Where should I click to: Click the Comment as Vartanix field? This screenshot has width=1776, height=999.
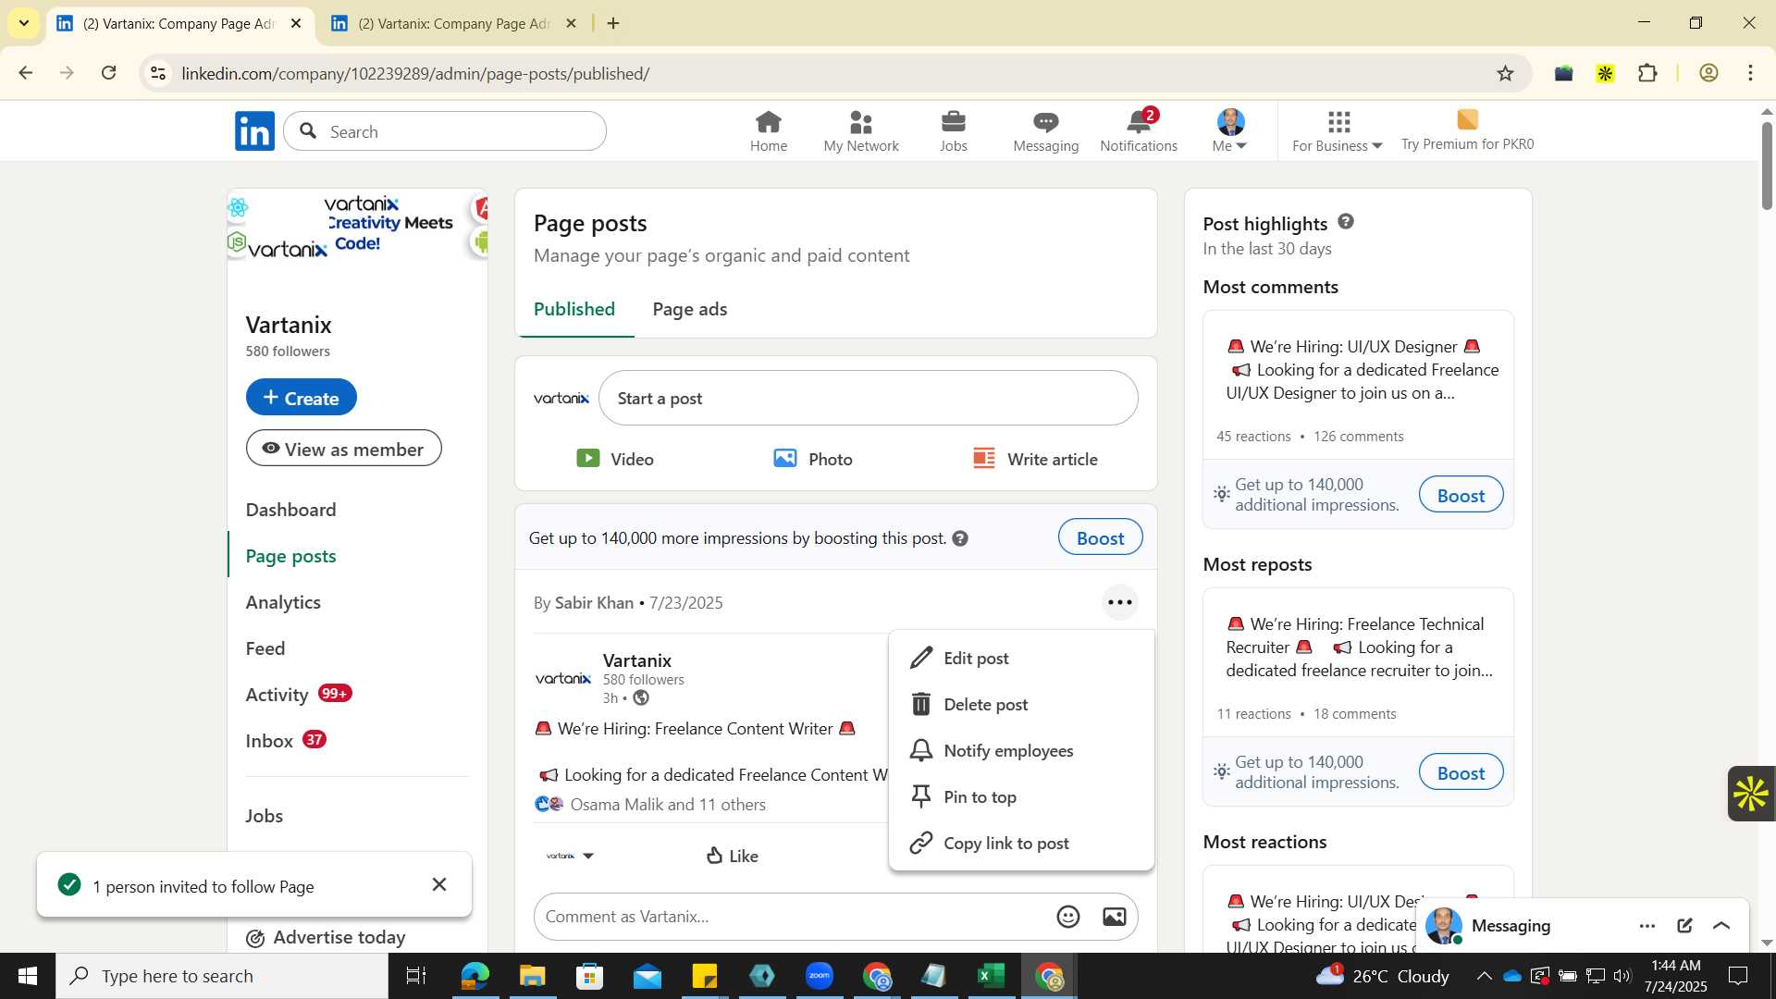pyautogui.click(x=794, y=917)
